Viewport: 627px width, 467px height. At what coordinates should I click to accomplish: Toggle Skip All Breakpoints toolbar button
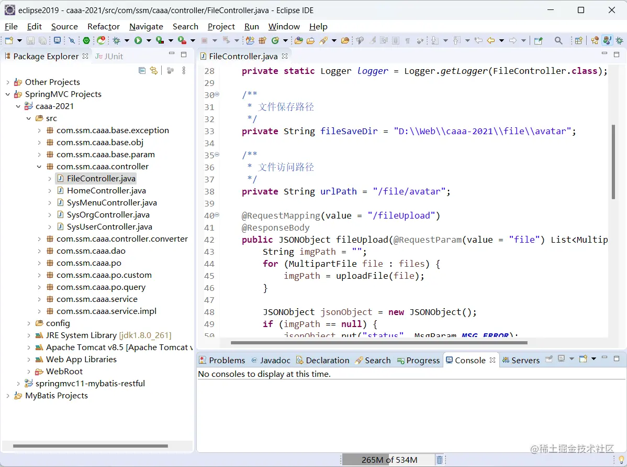(x=72, y=40)
